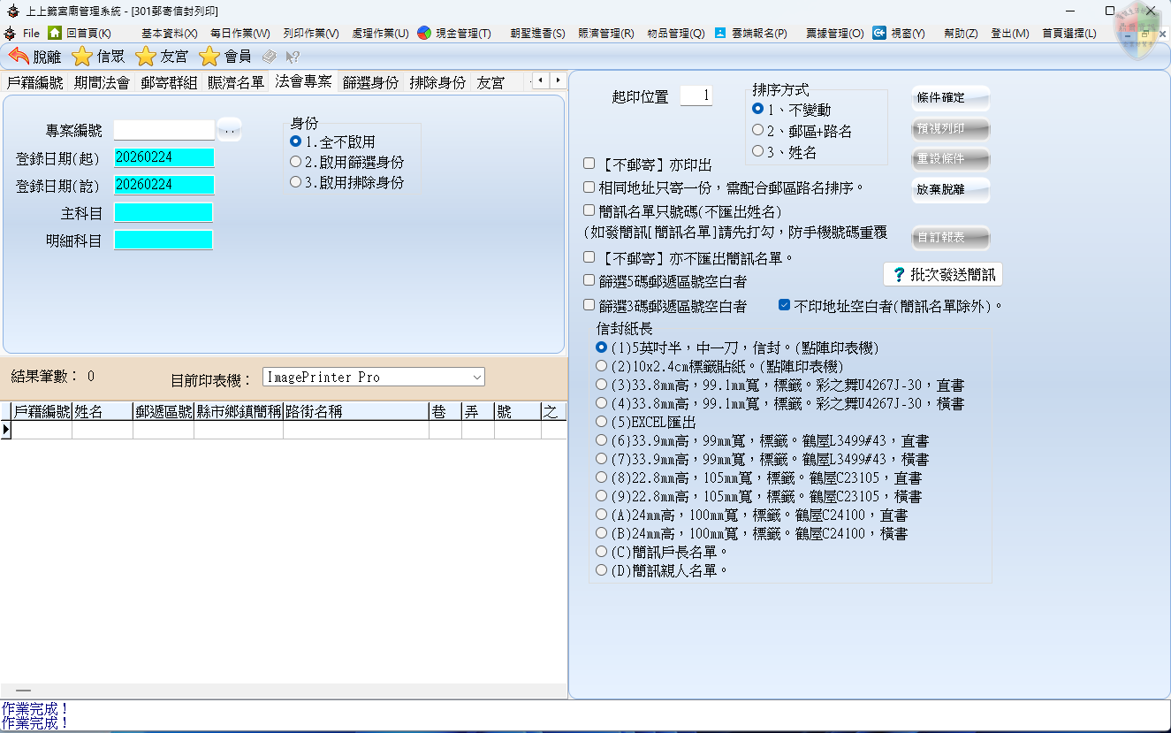Click the 脫離 exit arrow icon
Viewport: 1171px width, 733px height.
tap(19, 57)
